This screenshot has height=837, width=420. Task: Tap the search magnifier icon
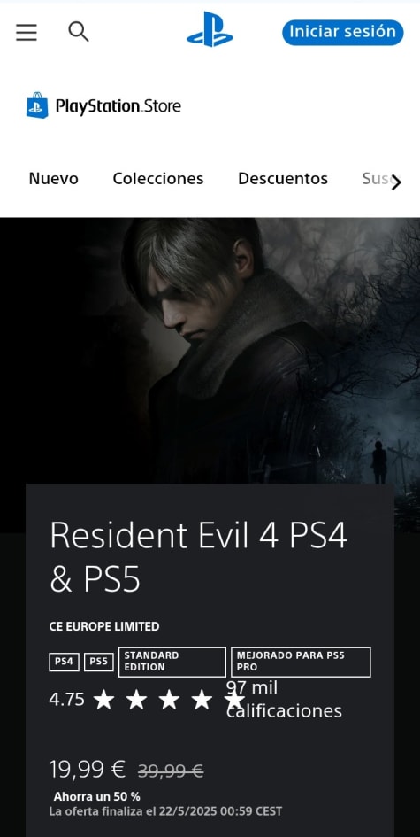tap(79, 32)
